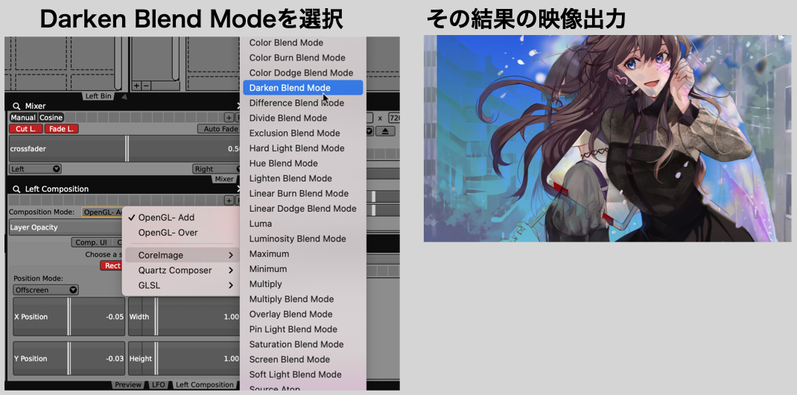The height and width of the screenshot is (395, 797).
Task: Switch to the Mixer tab
Action: 224,179
